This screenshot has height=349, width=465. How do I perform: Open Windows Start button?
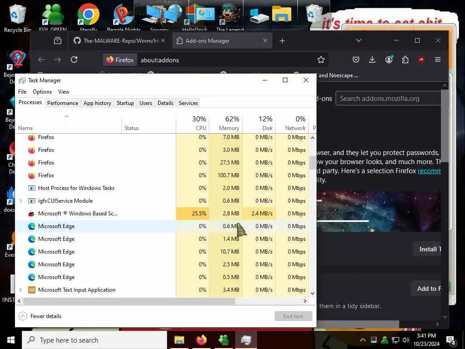tap(11, 340)
